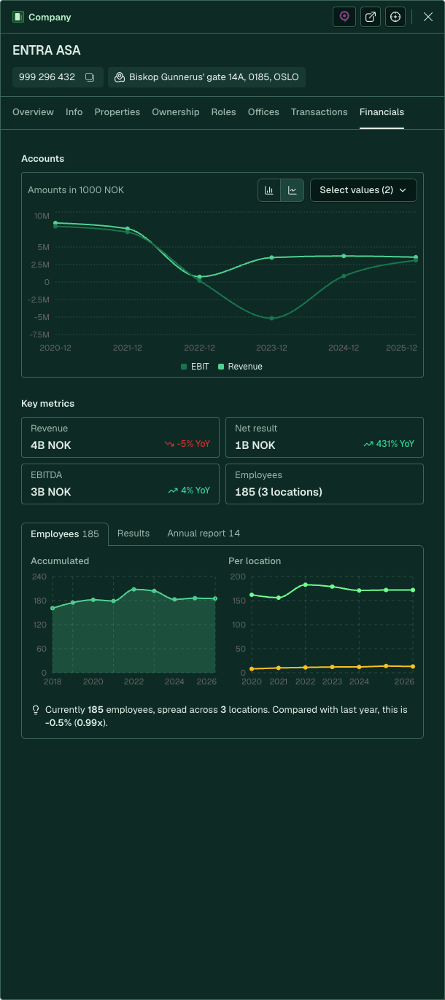The image size is (445, 1000).
Task: Click the Per location chart title
Action: click(255, 561)
